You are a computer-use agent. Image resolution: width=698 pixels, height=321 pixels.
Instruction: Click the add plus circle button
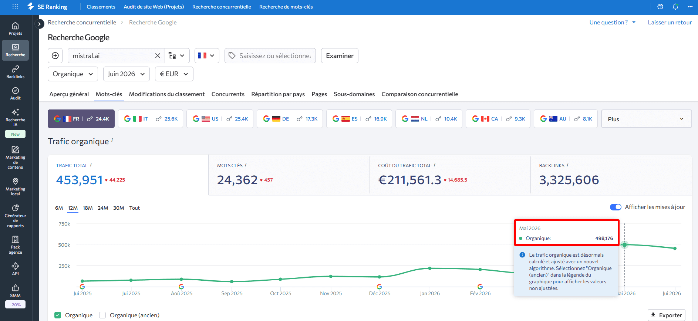tap(55, 55)
